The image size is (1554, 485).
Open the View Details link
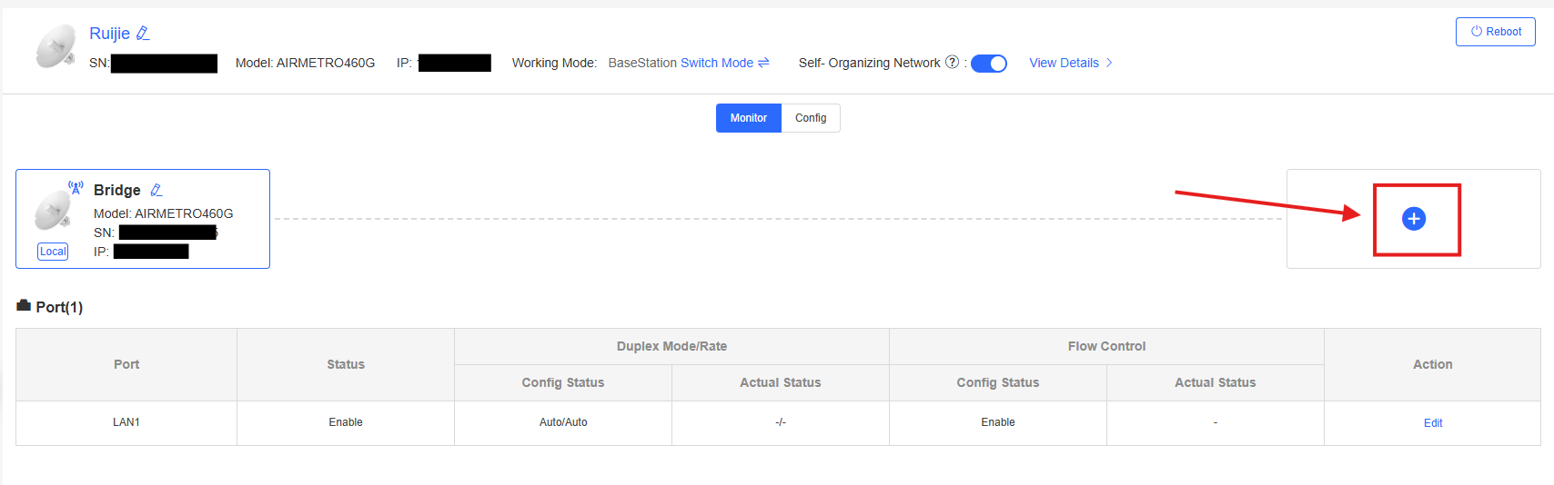(x=1064, y=63)
